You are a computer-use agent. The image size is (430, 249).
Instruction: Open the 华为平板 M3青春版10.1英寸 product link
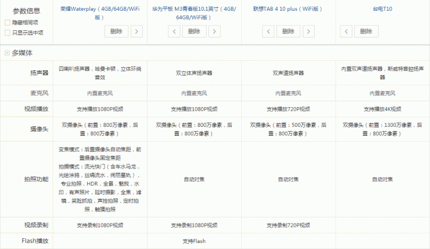194,13
